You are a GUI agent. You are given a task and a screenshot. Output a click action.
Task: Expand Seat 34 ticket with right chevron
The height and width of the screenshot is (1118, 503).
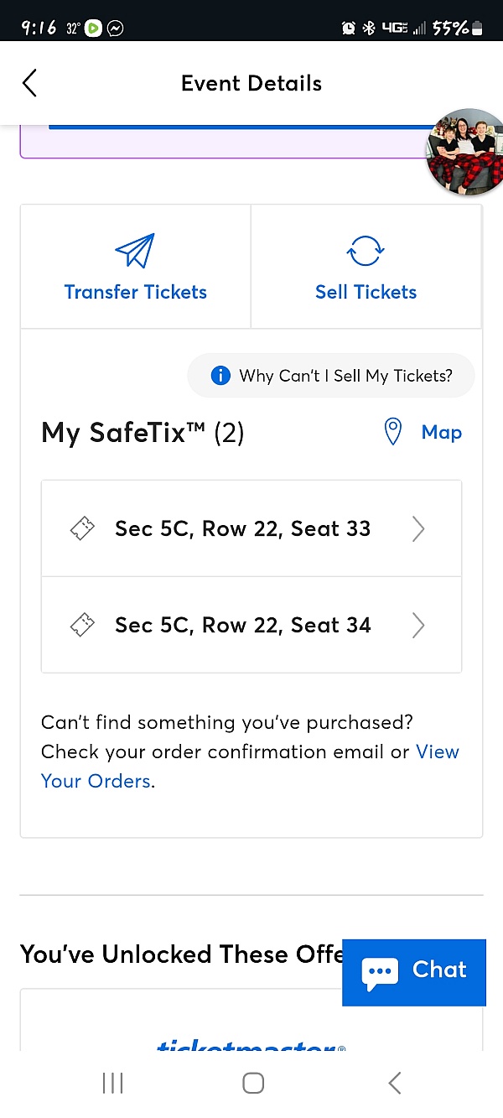click(x=418, y=625)
